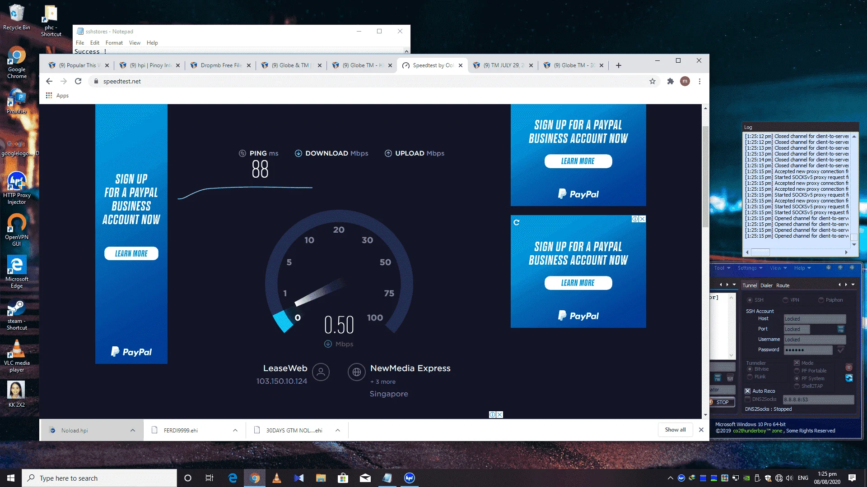Viewport: 867px width, 487px height.
Task: Open the Microsoft Store taskbar icon
Action: (x=343, y=478)
